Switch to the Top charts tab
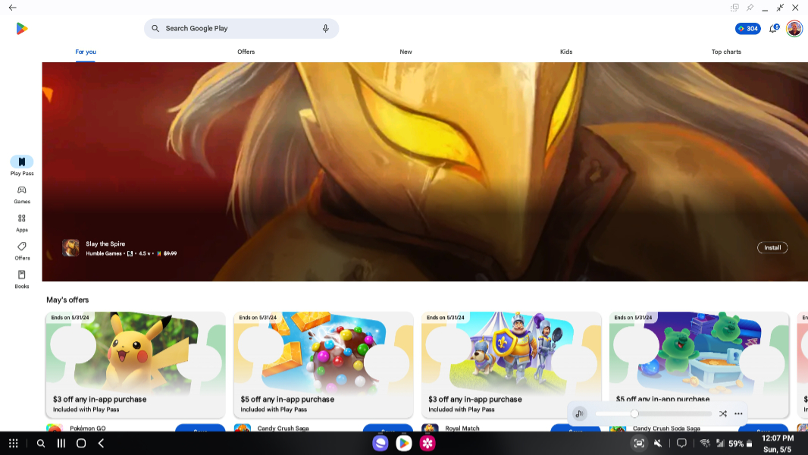 pyautogui.click(x=726, y=52)
